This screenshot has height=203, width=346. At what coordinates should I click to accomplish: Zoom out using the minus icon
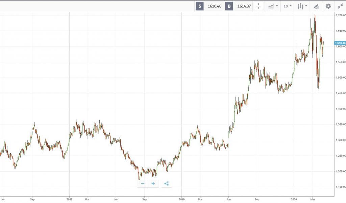coord(143,183)
